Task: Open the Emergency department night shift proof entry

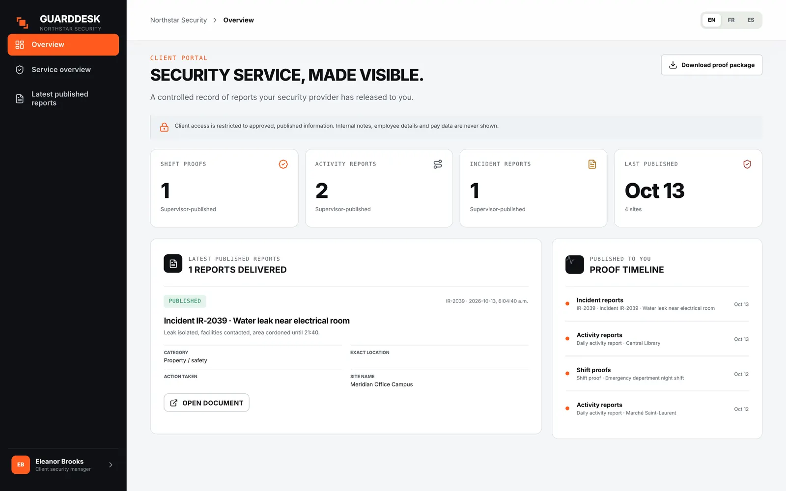Action: pos(657,374)
